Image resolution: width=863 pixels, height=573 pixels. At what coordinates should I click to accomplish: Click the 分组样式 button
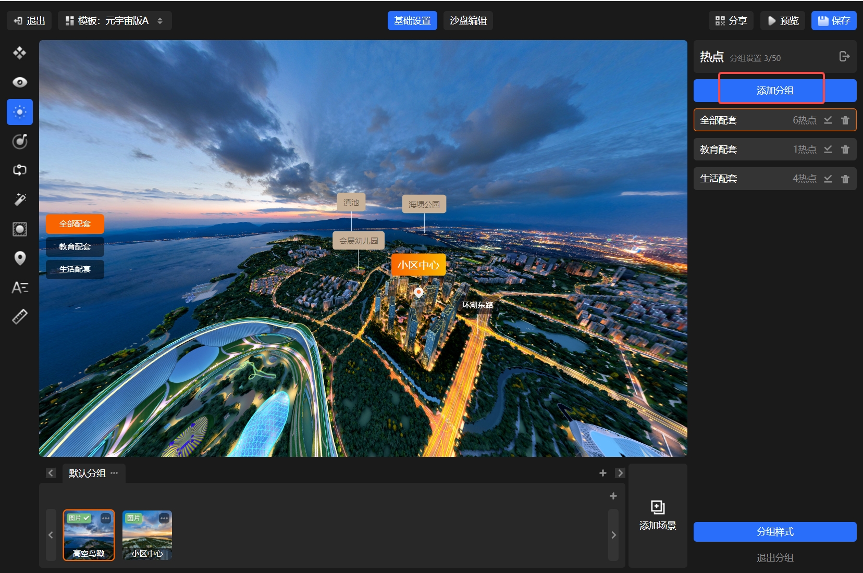[774, 532]
